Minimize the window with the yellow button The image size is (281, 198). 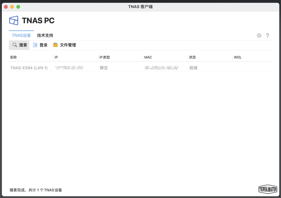[12, 7]
